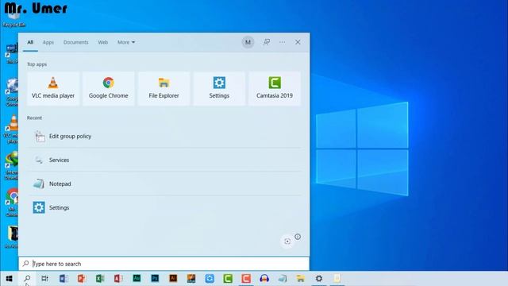Open the three-dot options menu
Viewport: 508px width, 286px height.
coord(283,42)
